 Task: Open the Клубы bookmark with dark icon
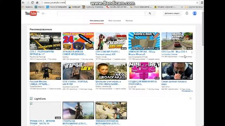coord(93,7)
